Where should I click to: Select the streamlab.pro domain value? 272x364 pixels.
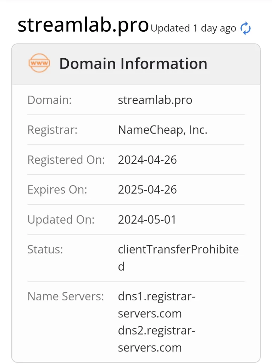pos(155,100)
